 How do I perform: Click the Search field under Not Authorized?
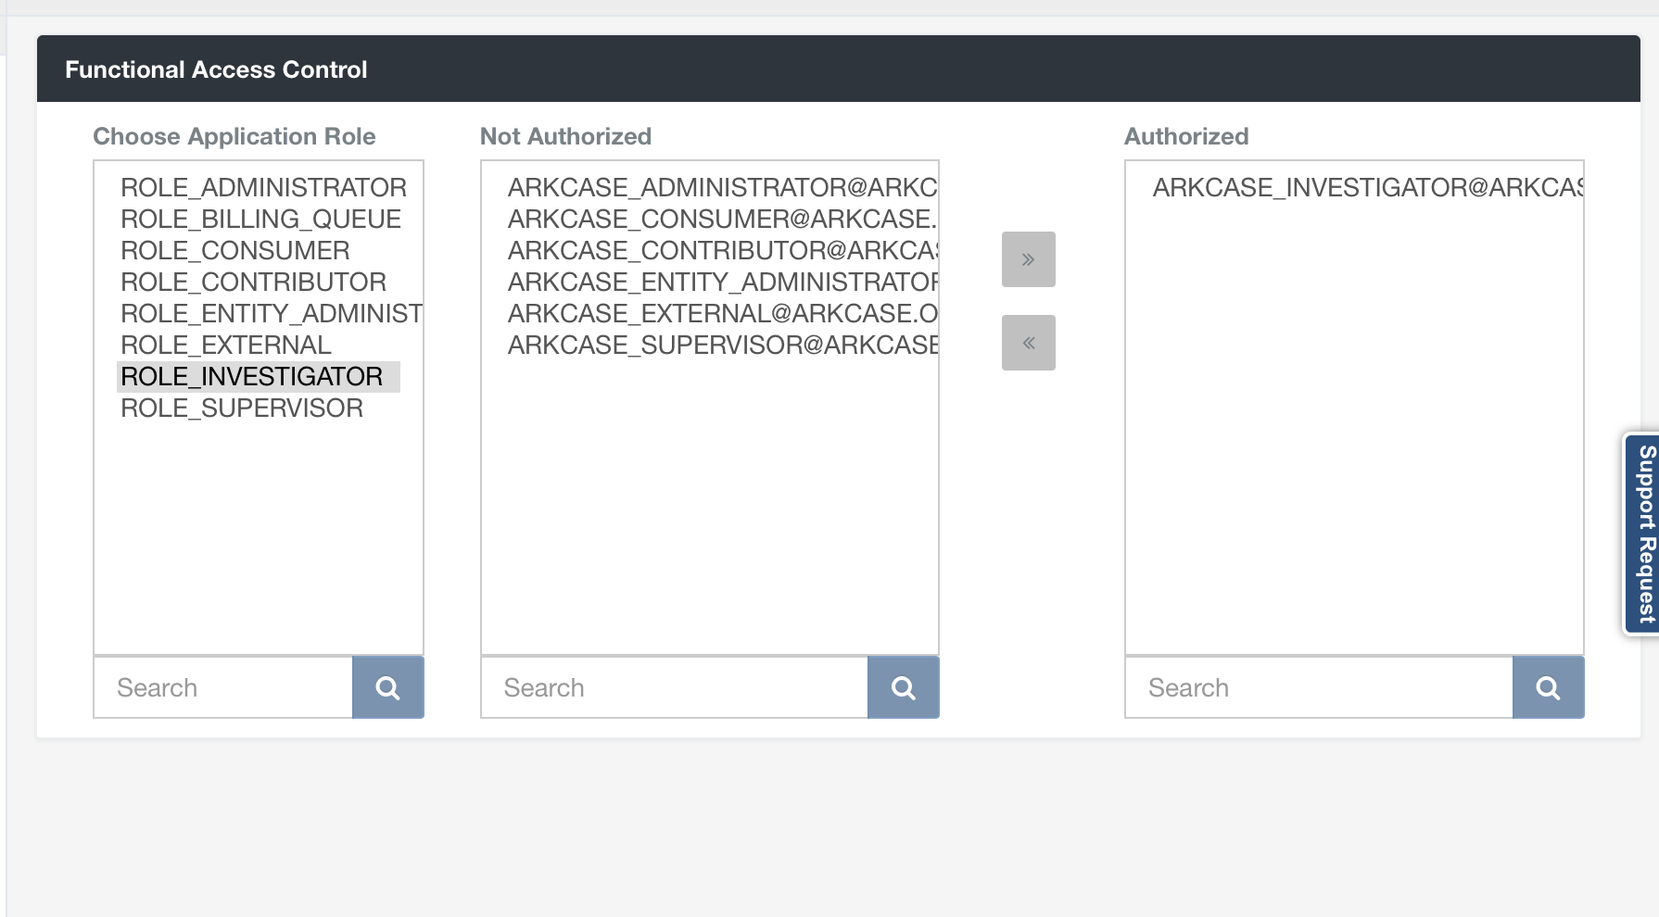click(673, 687)
